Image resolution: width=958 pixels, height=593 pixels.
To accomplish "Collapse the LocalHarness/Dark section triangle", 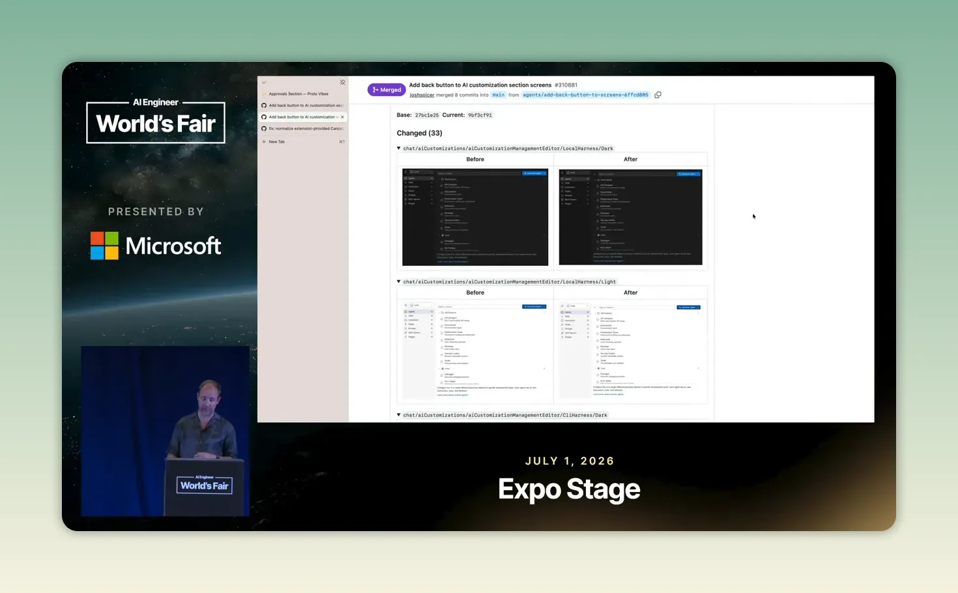I will [399, 148].
